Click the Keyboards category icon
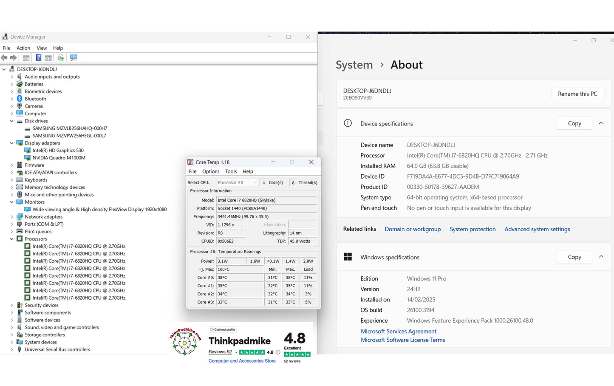 (x=20, y=180)
